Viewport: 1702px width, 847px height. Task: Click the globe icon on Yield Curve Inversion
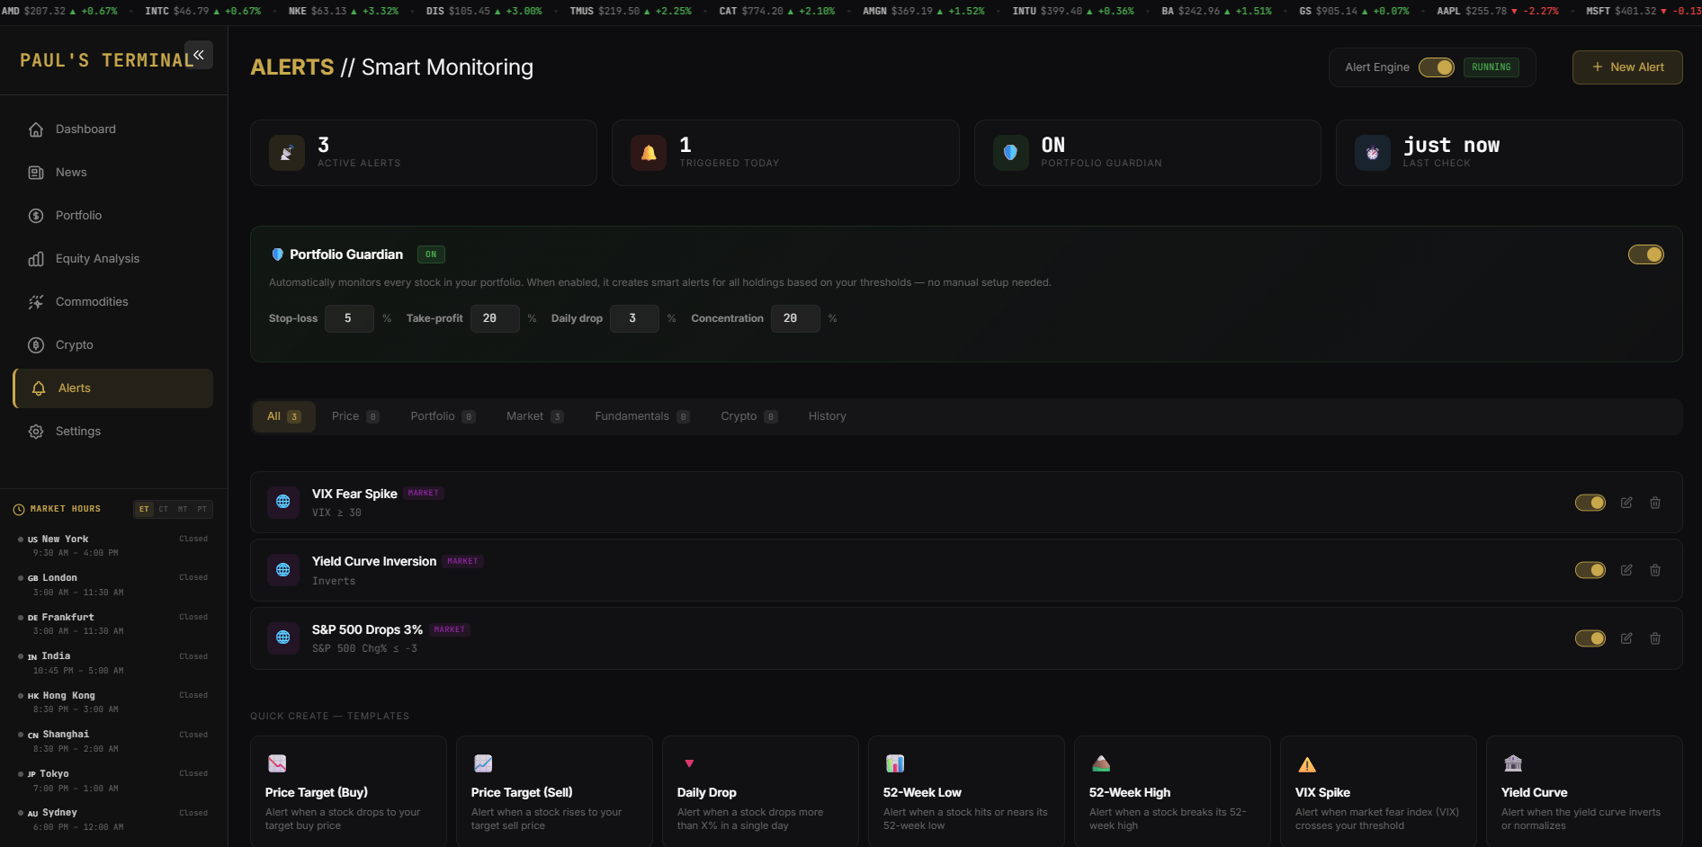pos(282,570)
